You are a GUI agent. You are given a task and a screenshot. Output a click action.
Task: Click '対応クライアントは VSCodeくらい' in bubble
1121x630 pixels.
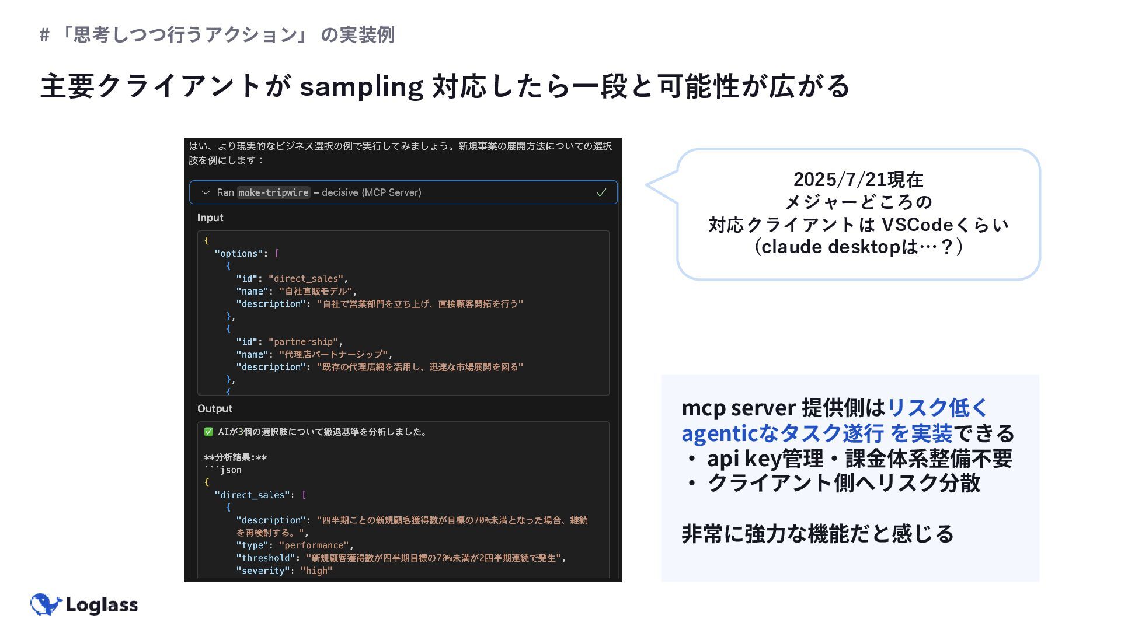coord(858,225)
